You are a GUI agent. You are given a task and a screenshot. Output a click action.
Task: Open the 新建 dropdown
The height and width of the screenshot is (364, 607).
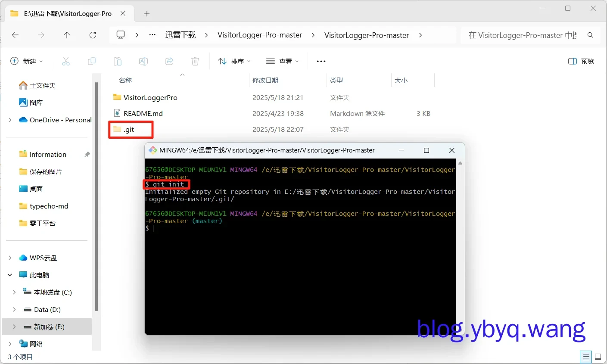27,61
